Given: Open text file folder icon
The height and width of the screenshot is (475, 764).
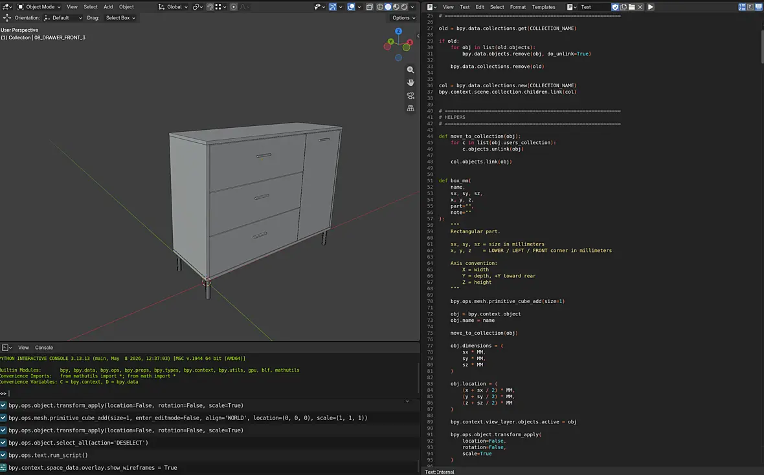Looking at the screenshot, I should pos(632,7).
